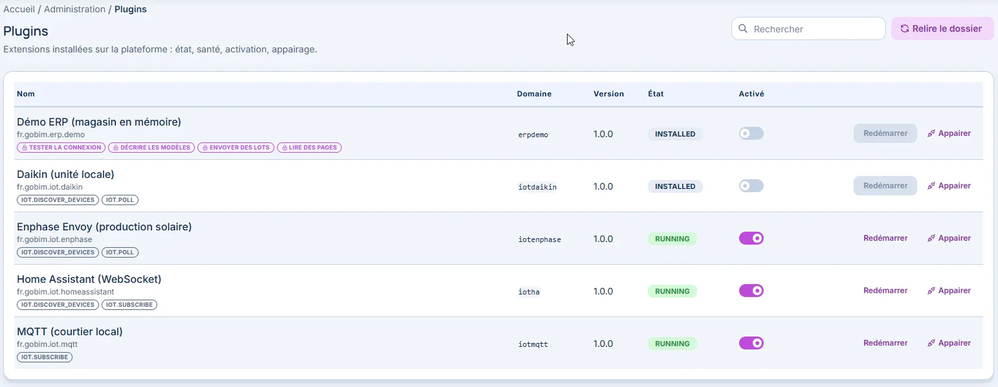Click IOT.SUBSCRIBE tag under MQTT
This screenshot has width=998, height=387.
45,357
